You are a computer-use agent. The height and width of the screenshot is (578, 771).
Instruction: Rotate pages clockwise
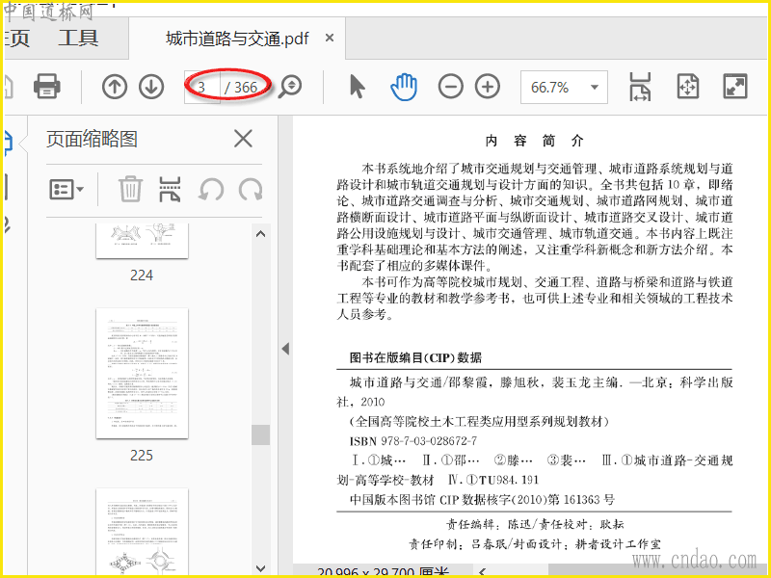tap(251, 190)
